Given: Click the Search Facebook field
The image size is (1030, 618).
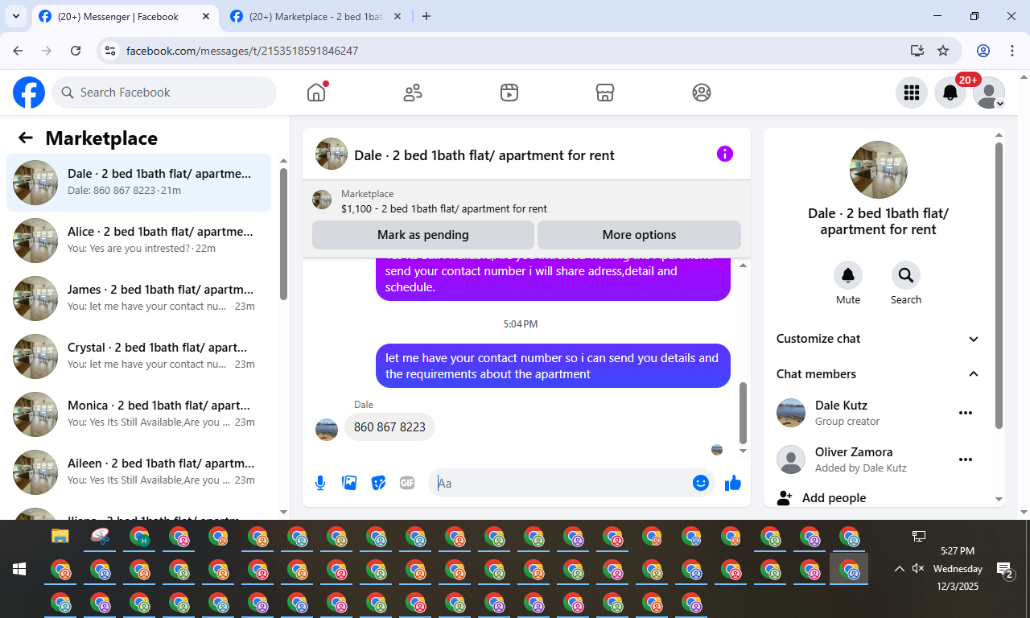Looking at the screenshot, I should pyautogui.click(x=164, y=93).
